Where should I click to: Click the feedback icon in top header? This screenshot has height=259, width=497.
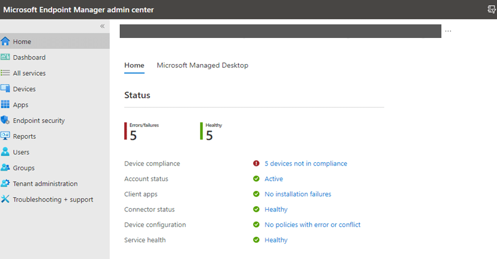click(x=491, y=10)
